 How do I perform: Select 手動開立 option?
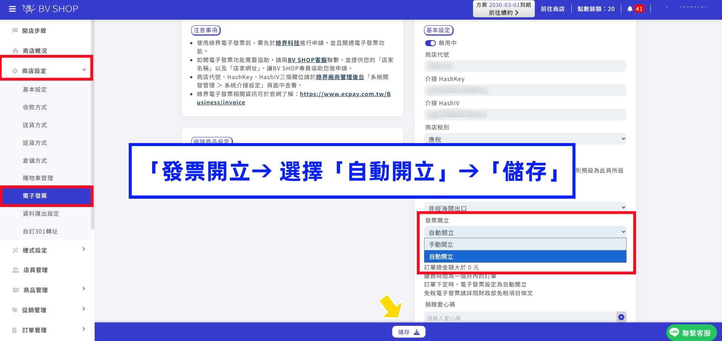(525, 244)
